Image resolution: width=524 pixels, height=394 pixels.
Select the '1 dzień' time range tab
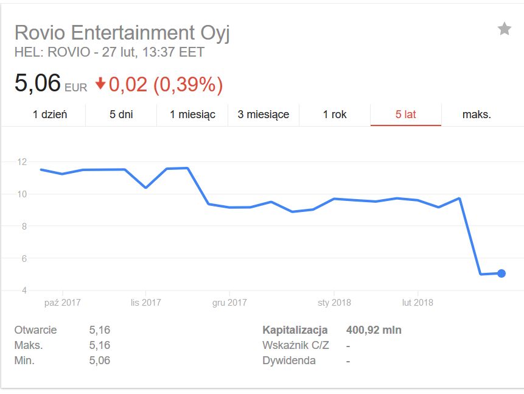point(50,114)
